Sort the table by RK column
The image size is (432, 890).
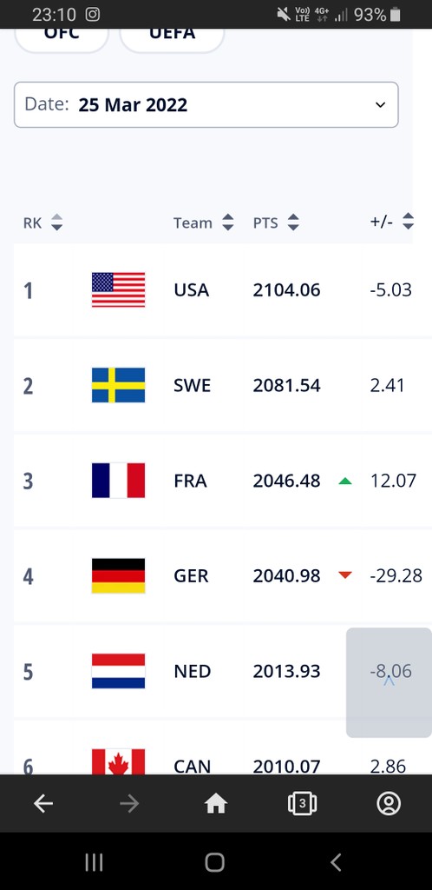click(x=43, y=222)
